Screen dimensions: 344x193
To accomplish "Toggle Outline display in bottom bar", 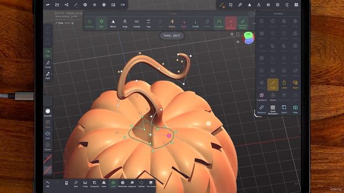I will click(x=141, y=183).
